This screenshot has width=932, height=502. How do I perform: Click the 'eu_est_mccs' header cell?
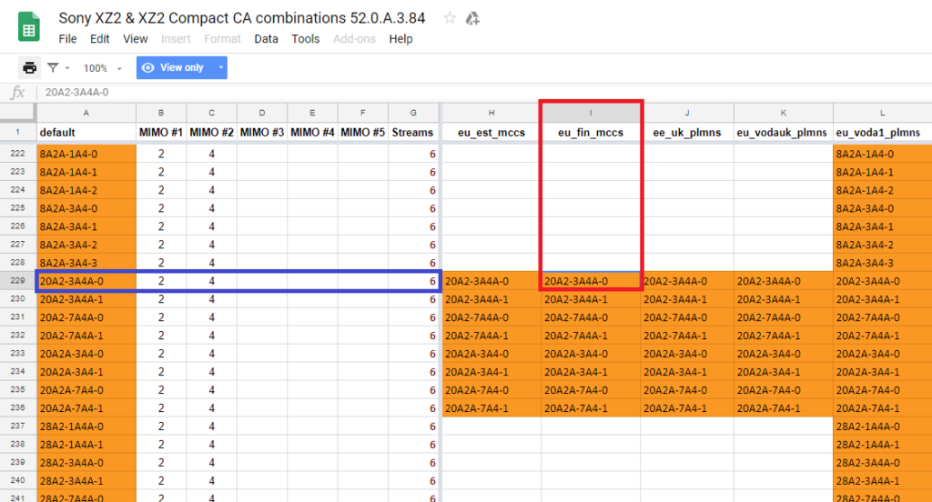[x=491, y=133]
